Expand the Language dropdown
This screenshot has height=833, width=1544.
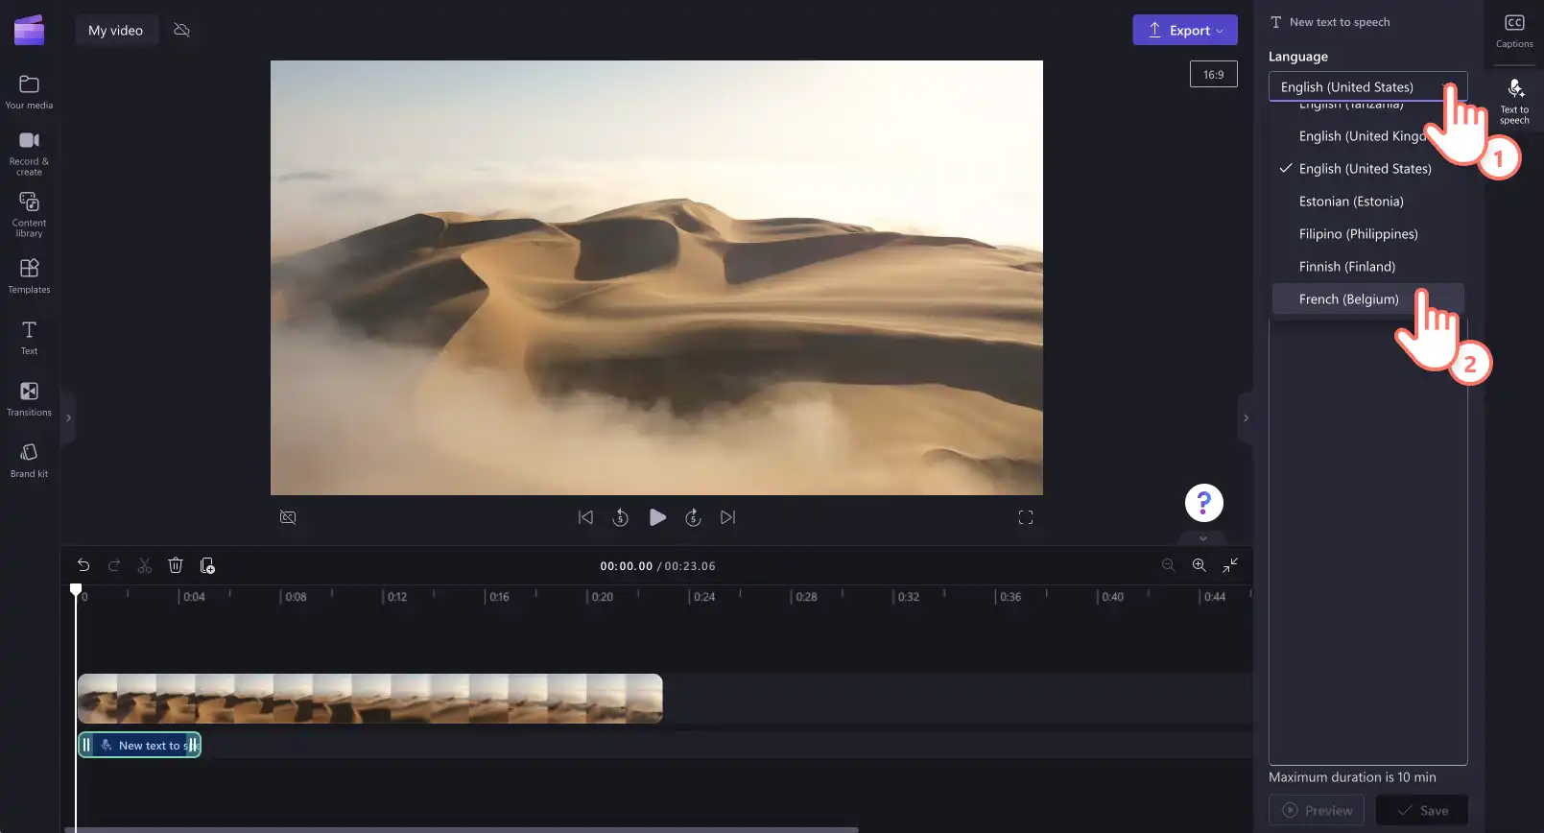point(1367,86)
